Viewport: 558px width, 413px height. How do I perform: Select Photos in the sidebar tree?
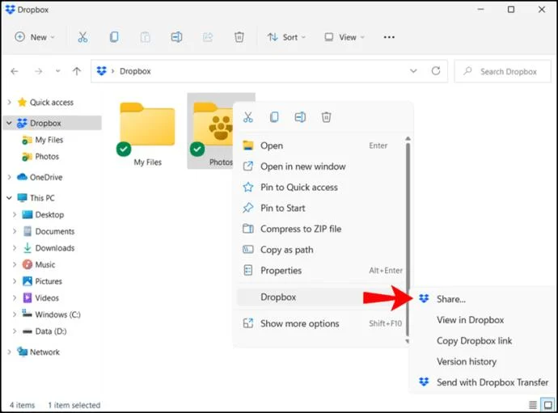[x=47, y=157]
